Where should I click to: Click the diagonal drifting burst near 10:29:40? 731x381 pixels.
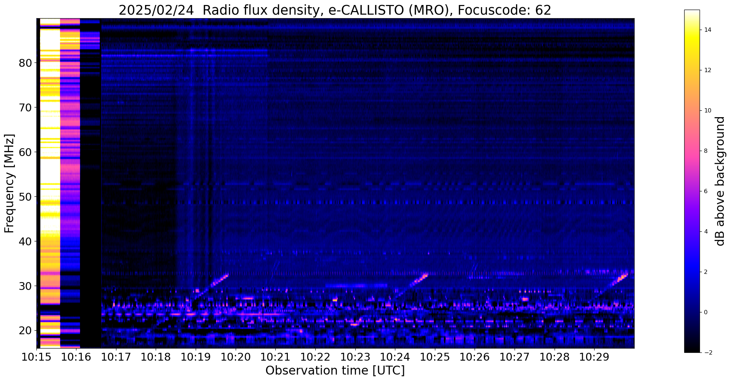coord(611,285)
